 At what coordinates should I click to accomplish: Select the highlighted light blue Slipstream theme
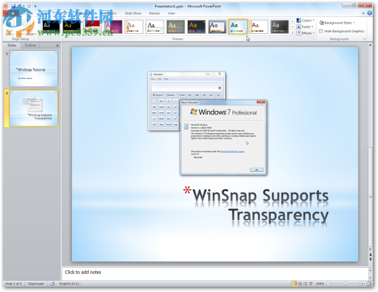click(x=238, y=26)
